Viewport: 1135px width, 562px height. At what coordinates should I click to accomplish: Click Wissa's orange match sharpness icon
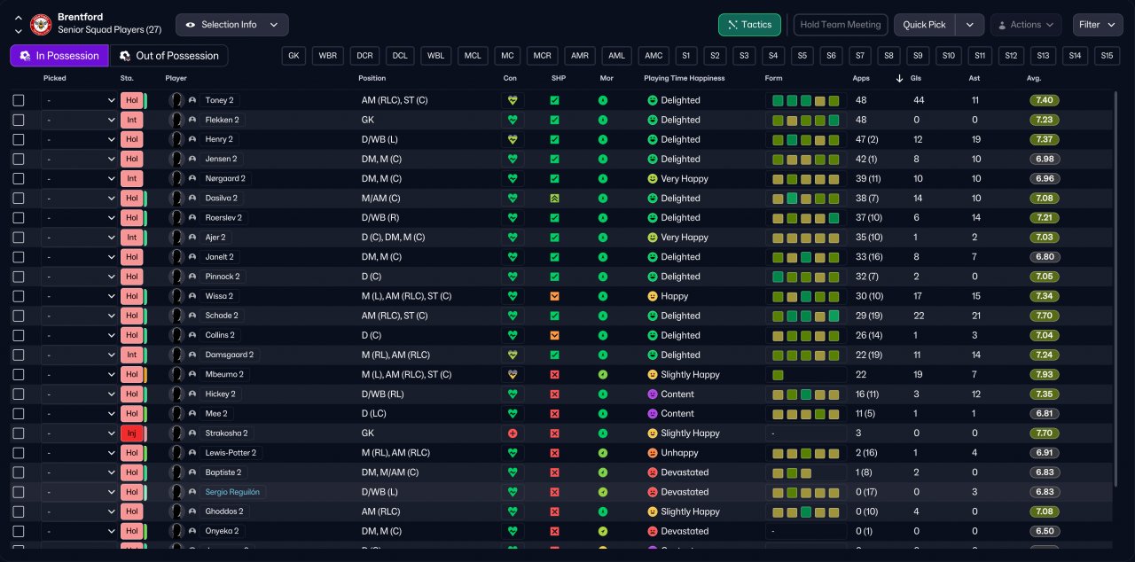point(554,296)
